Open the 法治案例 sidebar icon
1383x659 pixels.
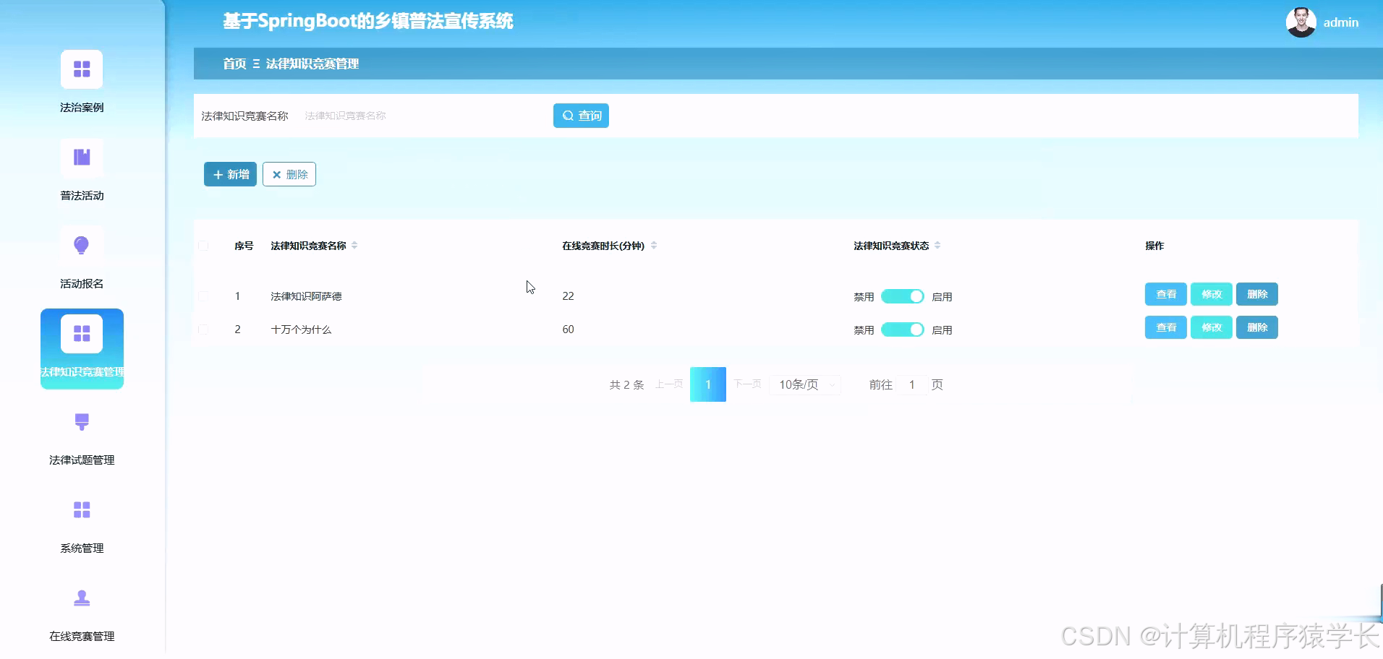(x=81, y=69)
